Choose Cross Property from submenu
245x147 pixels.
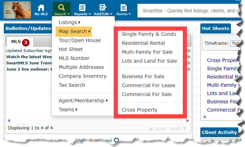tap(140, 110)
